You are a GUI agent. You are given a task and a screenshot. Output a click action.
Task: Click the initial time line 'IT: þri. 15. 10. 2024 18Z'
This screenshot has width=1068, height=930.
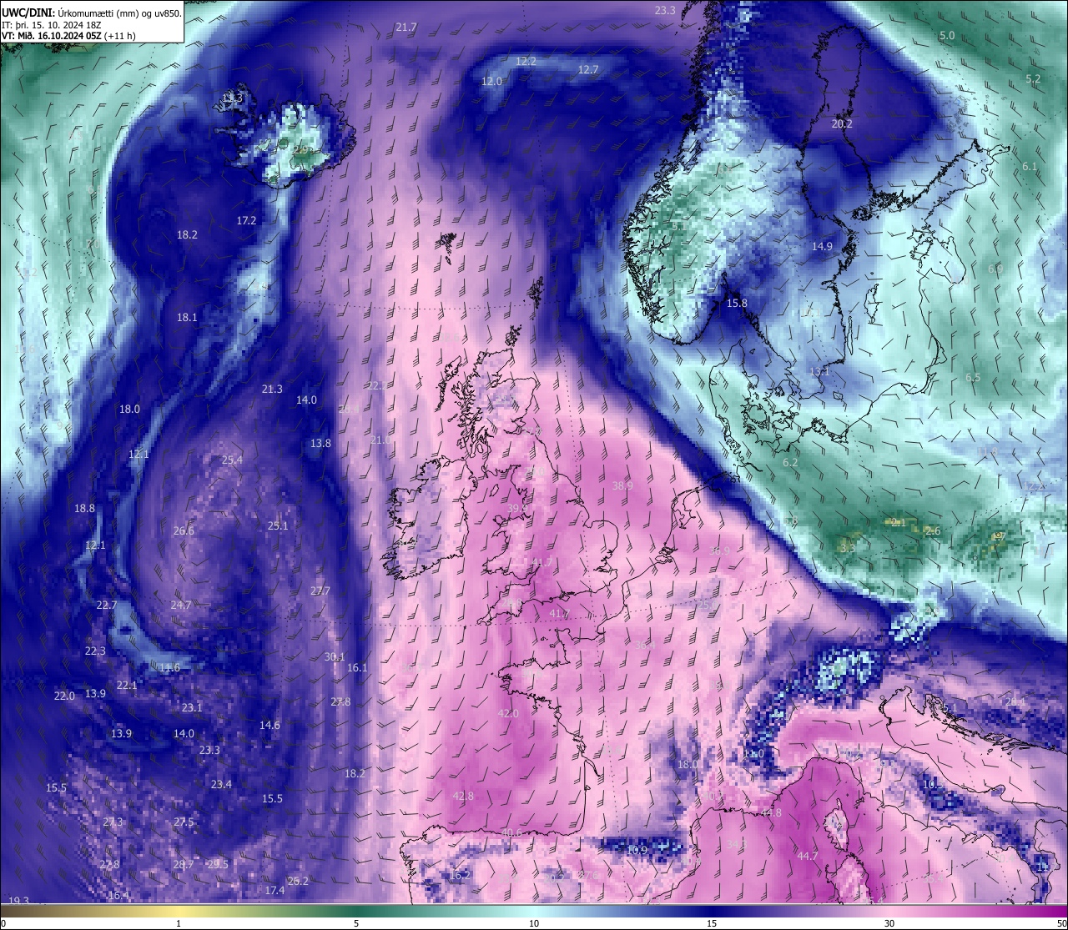pos(53,24)
